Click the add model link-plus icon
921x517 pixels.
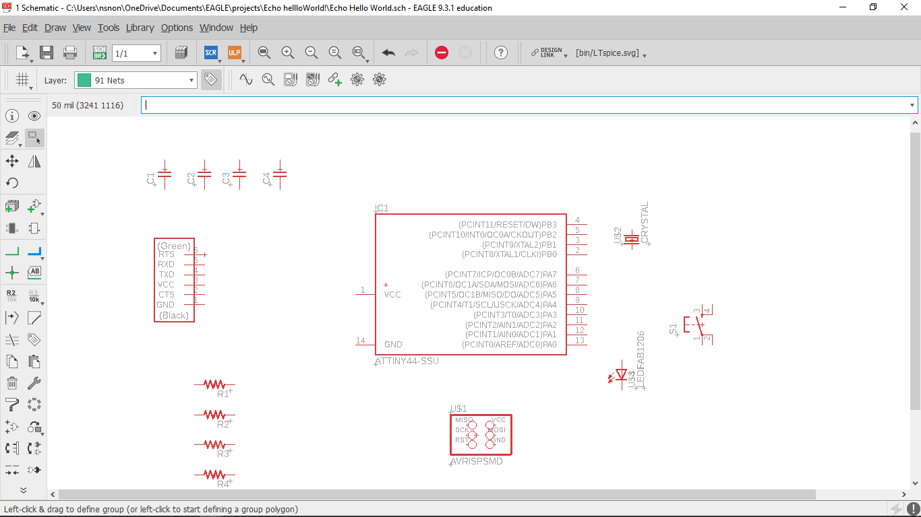(x=334, y=79)
